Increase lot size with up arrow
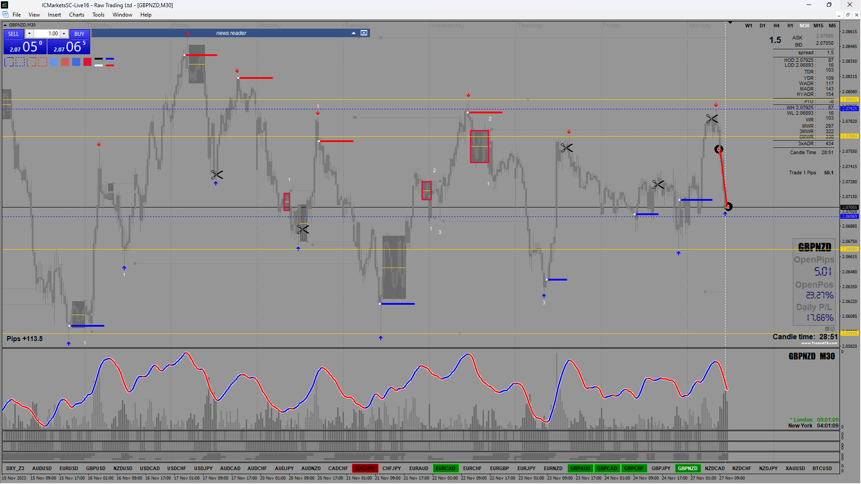The image size is (861, 484). point(64,34)
